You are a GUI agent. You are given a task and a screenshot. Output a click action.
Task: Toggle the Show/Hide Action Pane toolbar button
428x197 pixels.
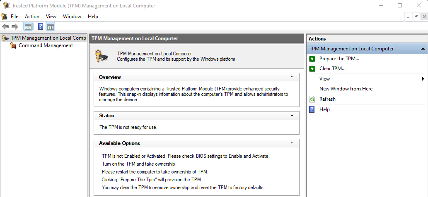click(50, 27)
